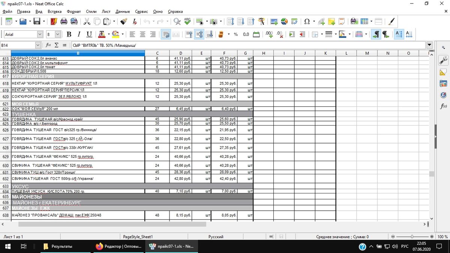Expand the Name Box dropdown

click(38, 45)
